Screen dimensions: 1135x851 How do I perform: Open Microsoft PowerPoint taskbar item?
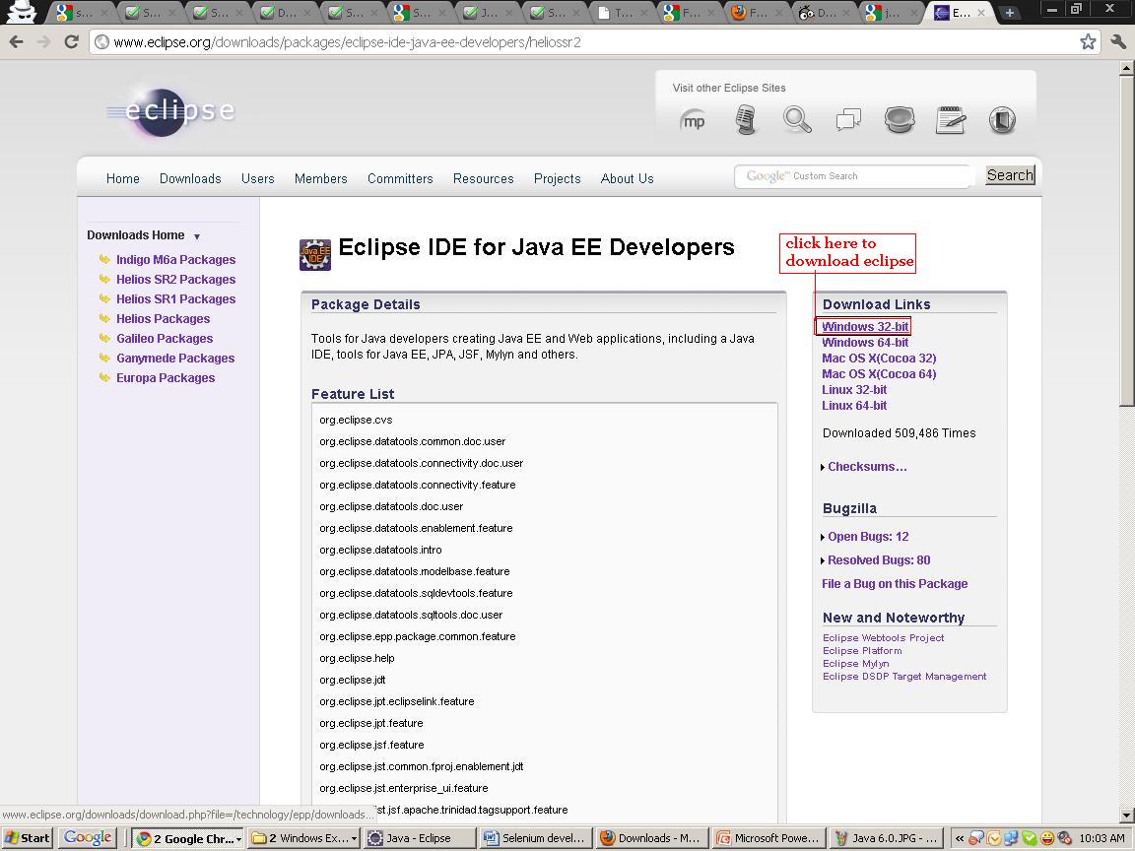pyautogui.click(x=768, y=838)
